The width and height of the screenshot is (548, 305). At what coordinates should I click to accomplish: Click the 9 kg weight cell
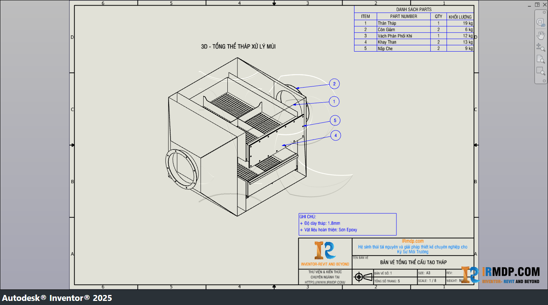460,48
